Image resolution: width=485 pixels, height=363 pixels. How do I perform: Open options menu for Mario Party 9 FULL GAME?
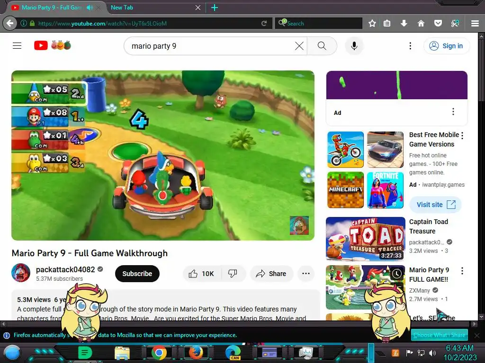(x=462, y=271)
